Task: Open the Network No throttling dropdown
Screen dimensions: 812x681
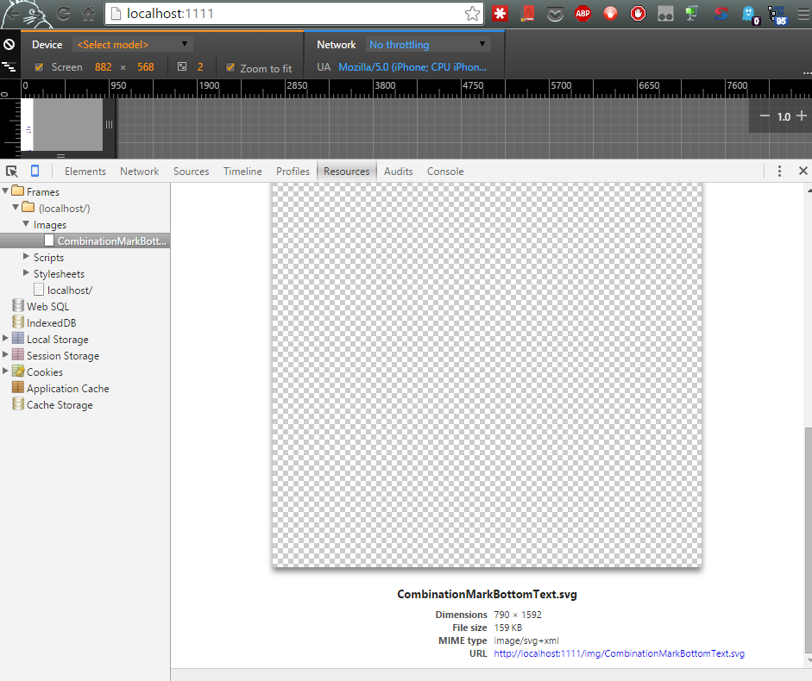Action: 428,45
